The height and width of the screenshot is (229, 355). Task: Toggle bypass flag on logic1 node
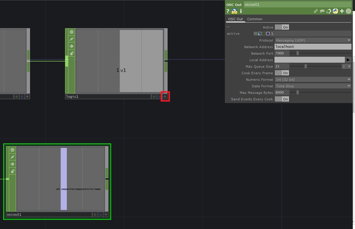72,39
